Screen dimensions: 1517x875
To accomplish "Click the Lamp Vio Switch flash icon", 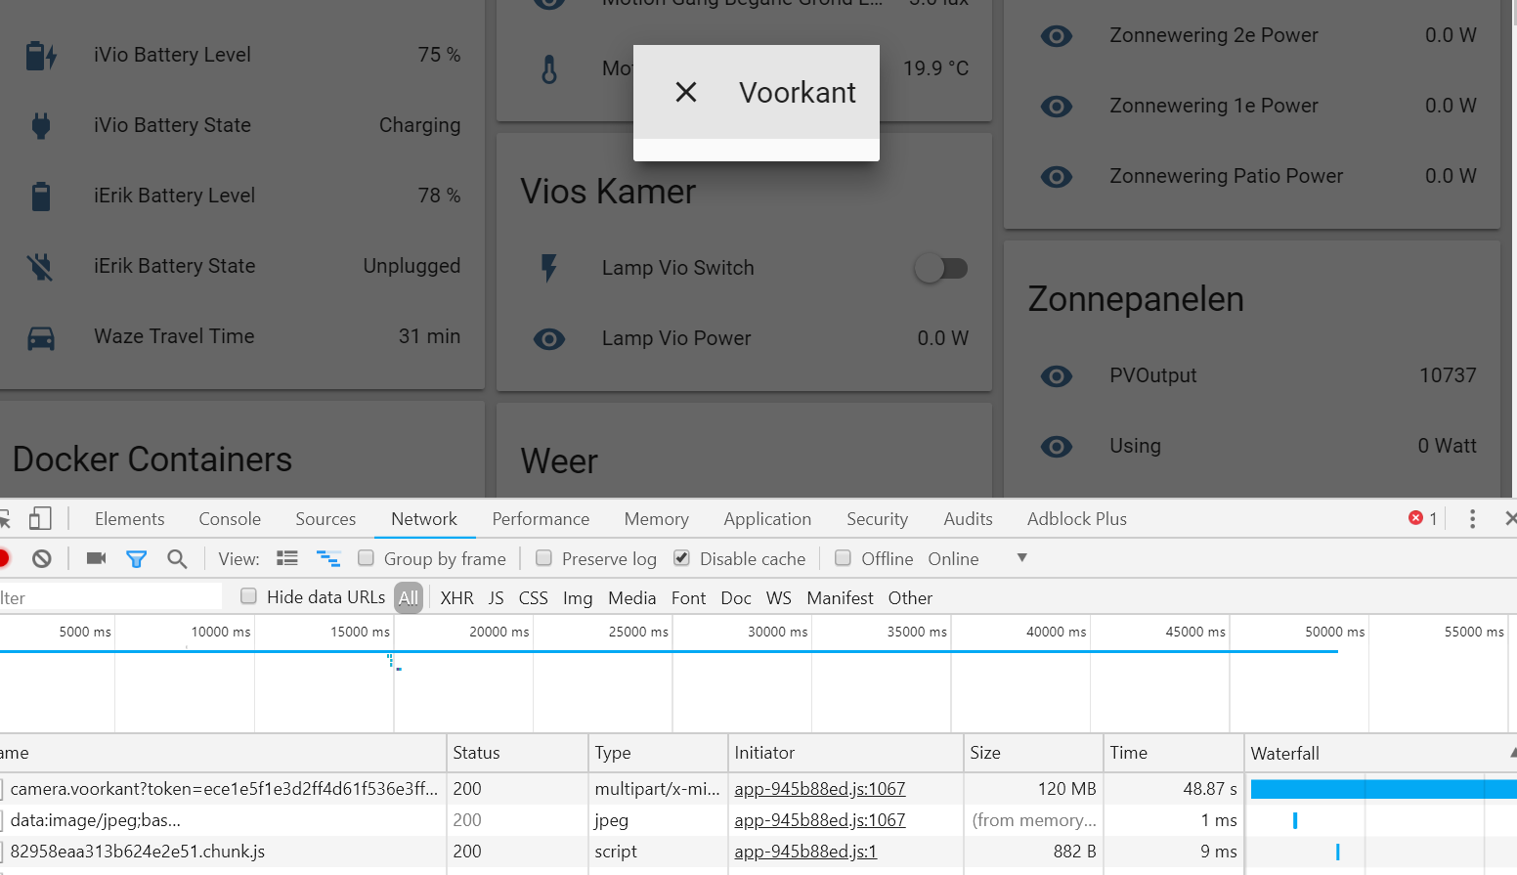I will [x=549, y=268].
